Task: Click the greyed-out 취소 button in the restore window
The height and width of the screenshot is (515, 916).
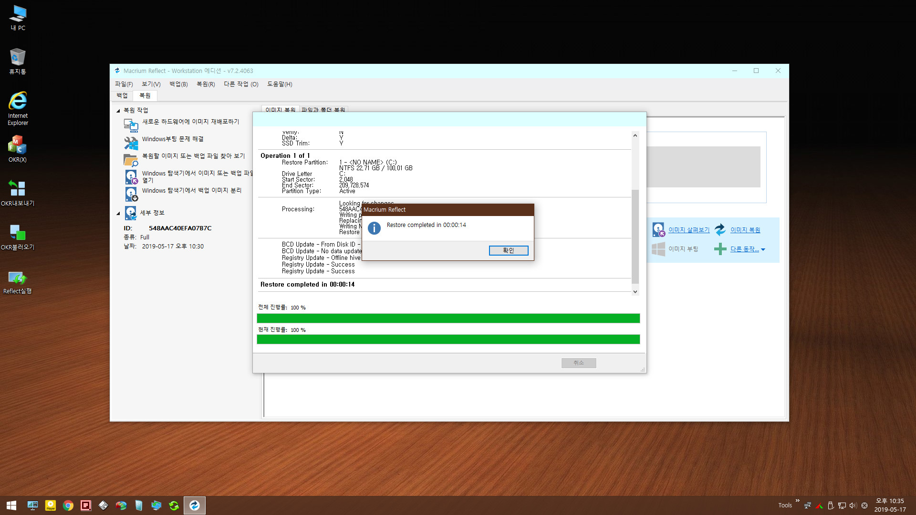Action: point(579,363)
